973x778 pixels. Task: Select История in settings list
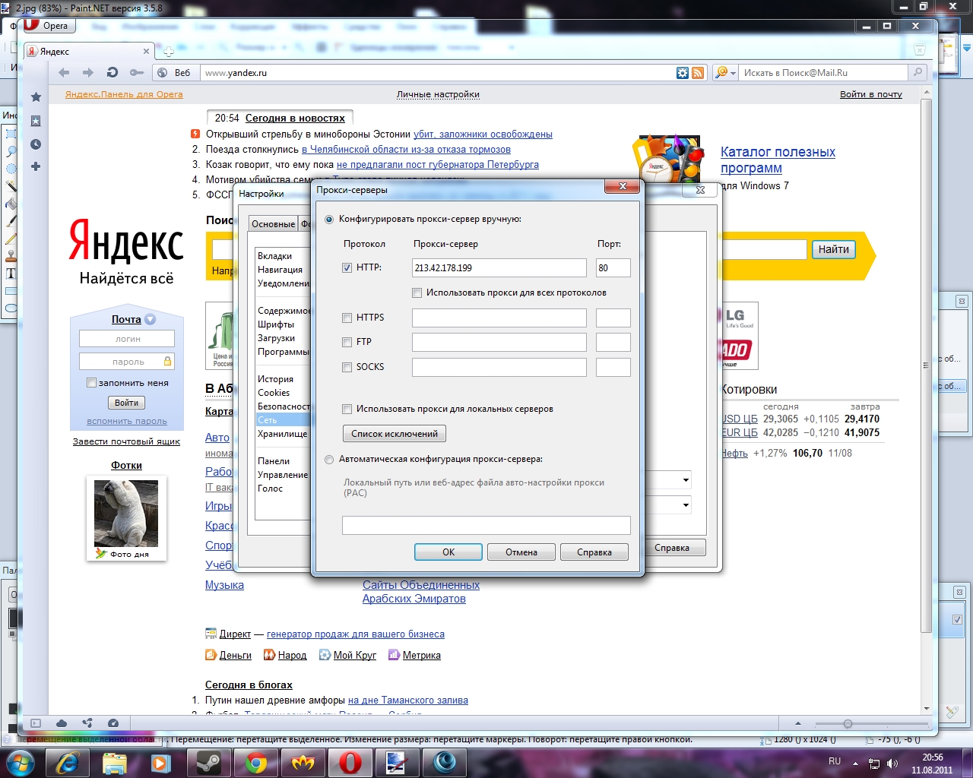tap(275, 379)
